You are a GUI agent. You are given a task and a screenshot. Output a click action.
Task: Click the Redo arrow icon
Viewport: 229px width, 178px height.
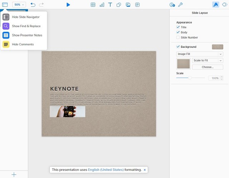coord(42,5)
